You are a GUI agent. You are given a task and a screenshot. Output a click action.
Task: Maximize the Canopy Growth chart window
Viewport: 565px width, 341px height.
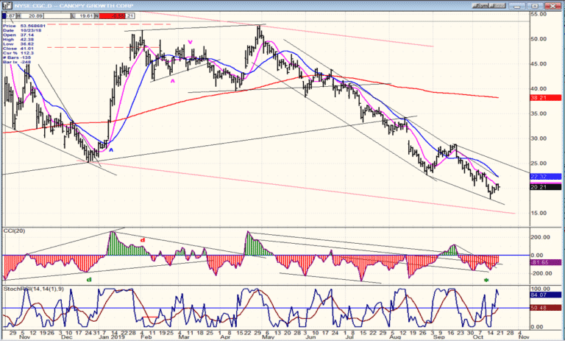(535, 6)
